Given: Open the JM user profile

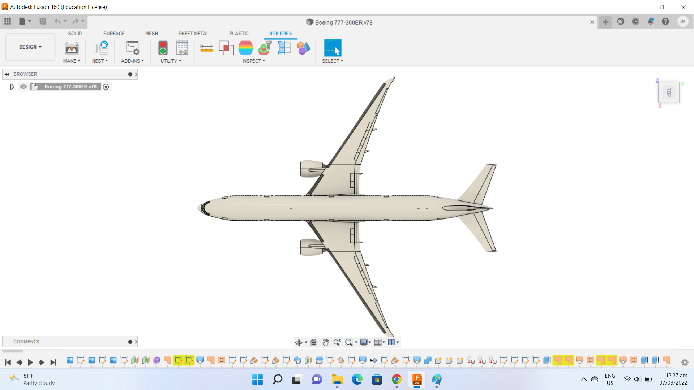Looking at the screenshot, I should pyautogui.click(x=682, y=22).
